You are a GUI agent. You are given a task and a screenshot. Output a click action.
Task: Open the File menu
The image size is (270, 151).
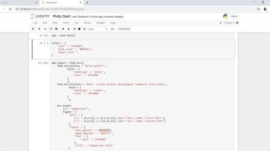pos(35,23)
